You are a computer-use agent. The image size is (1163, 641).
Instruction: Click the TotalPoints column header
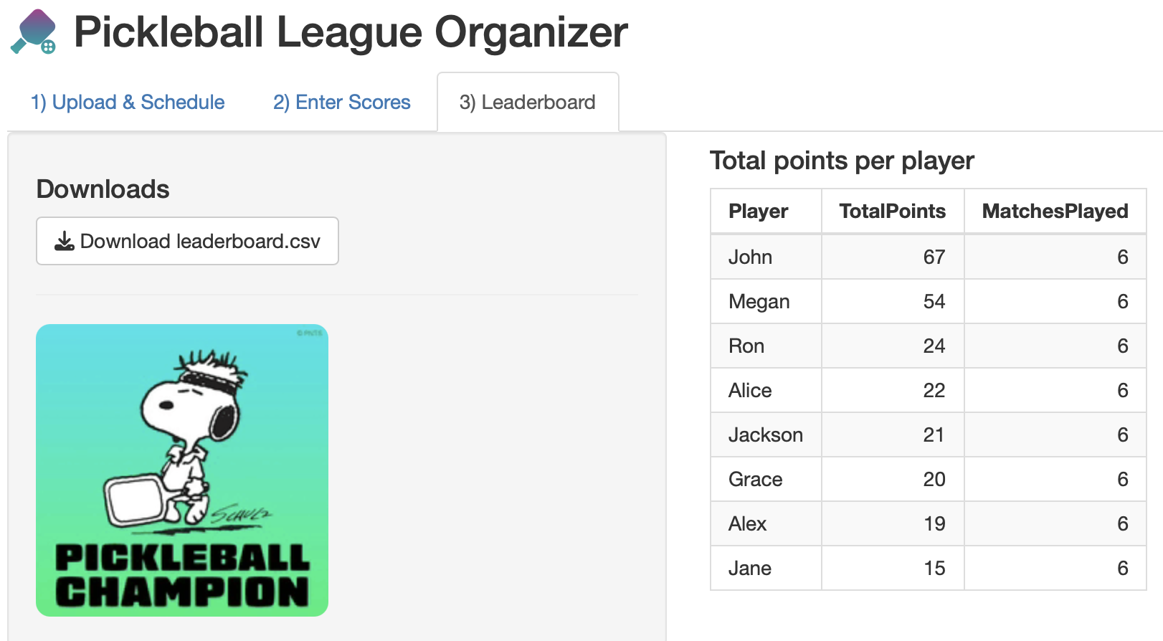(892, 211)
